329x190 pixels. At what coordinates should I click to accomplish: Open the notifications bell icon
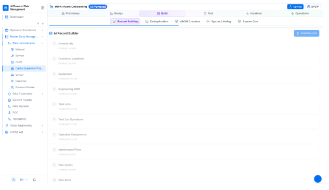[34, 180]
